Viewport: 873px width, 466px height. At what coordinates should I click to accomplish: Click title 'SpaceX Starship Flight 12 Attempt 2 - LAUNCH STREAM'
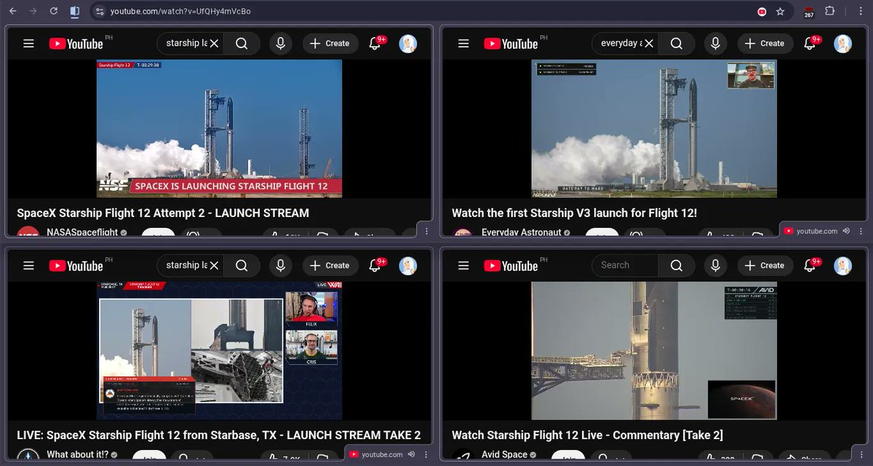[163, 213]
